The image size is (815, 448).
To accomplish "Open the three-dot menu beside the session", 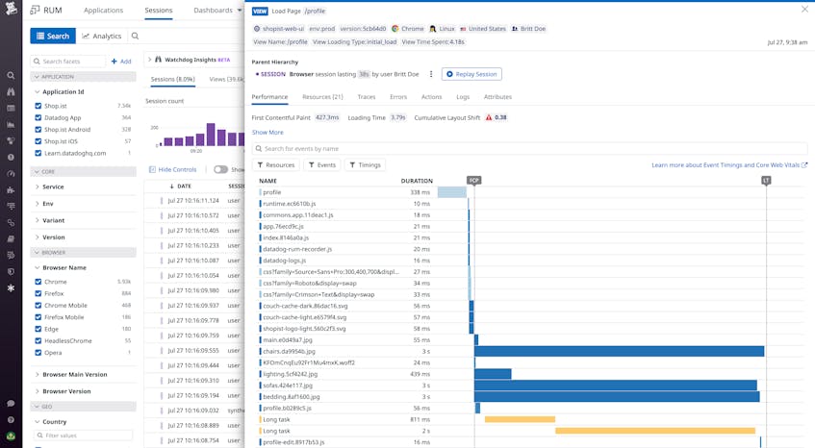I will click(431, 74).
